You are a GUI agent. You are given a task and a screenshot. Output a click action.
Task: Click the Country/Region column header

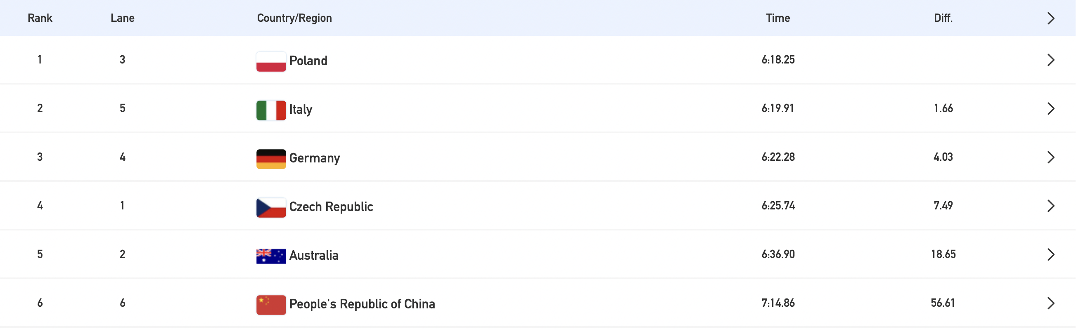[x=294, y=18]
